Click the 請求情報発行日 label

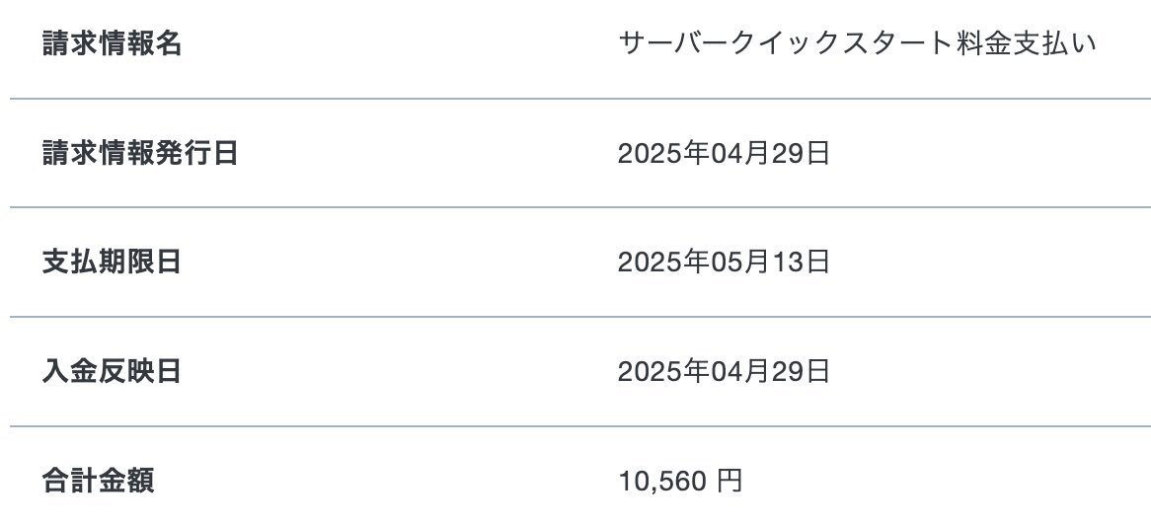139,153
